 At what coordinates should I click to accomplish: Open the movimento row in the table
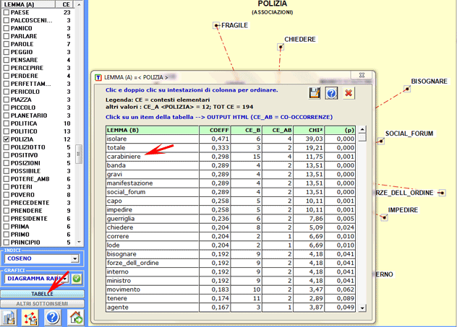coord(231,289)
